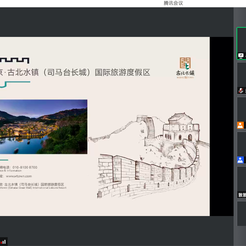Click the network signal strength indicator

click(3, 242)
